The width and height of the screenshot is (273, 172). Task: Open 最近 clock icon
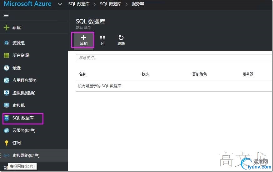7,68
